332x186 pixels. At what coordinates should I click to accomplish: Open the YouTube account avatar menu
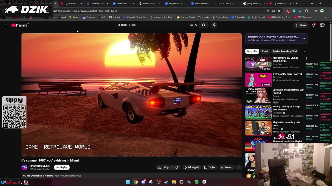coord(322,25)
